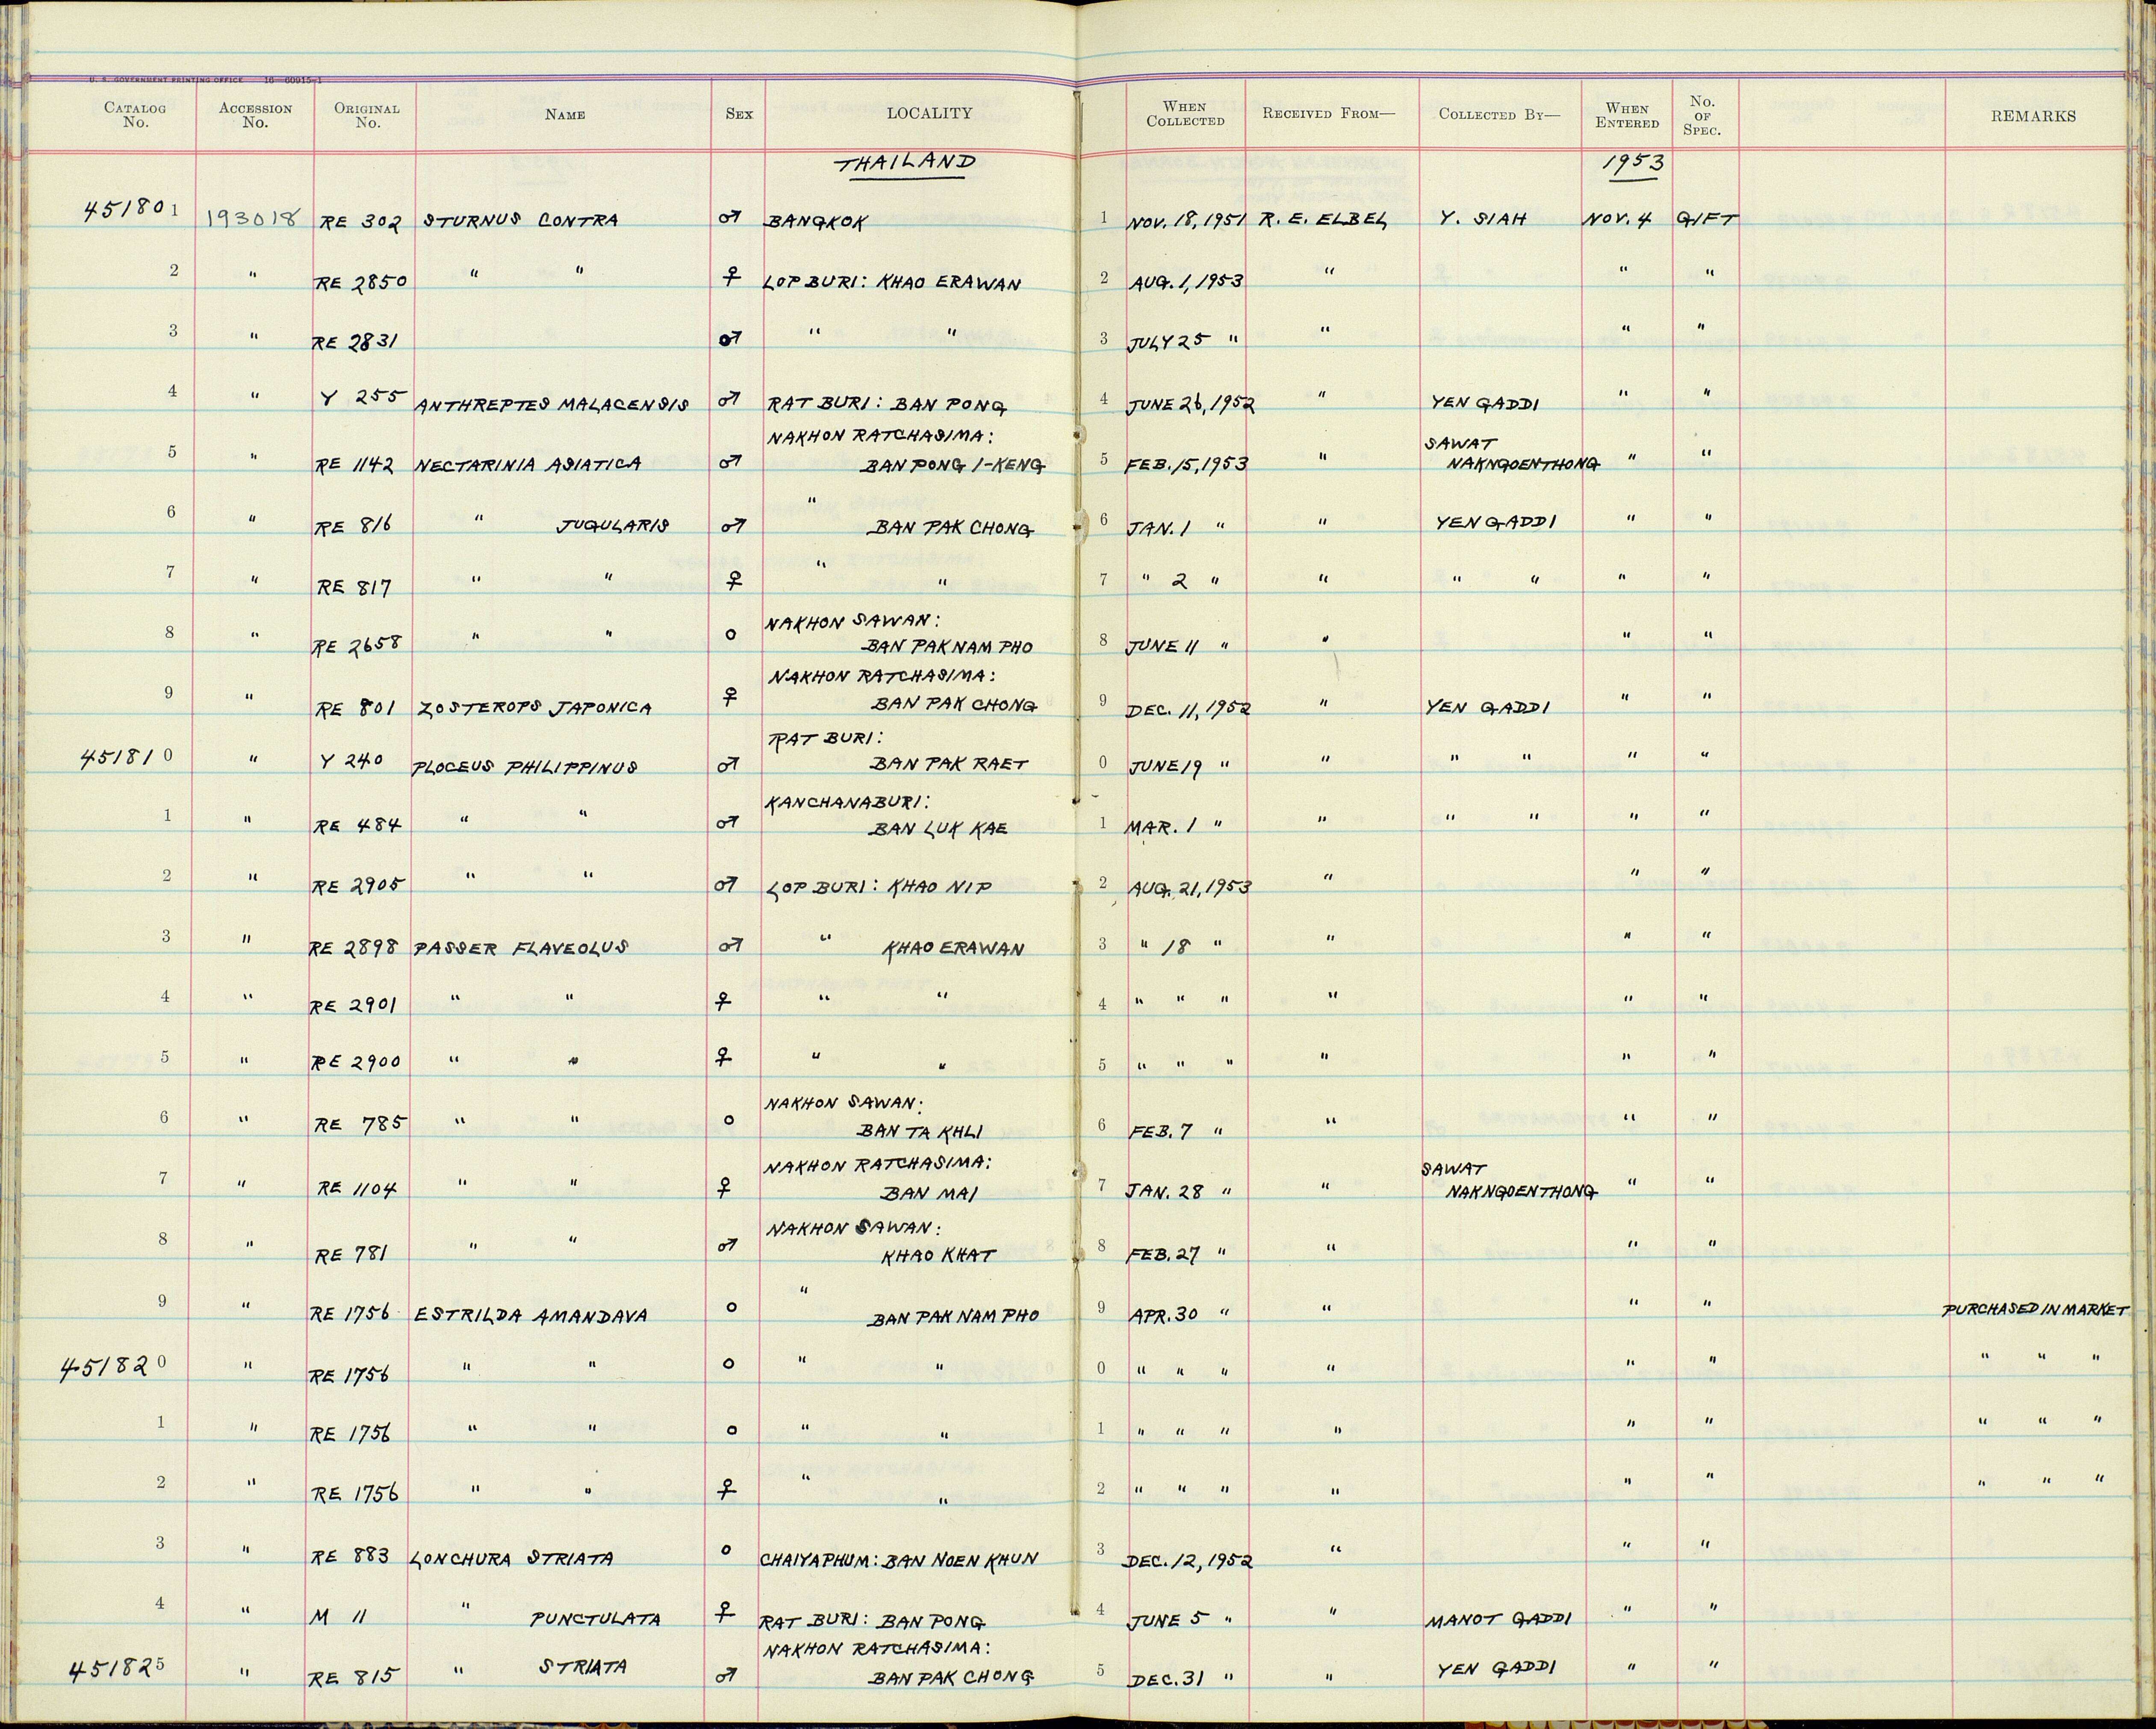
Task: Select 'NECTARINIA ASIATICA' name entry
Action: pos(527,466)
